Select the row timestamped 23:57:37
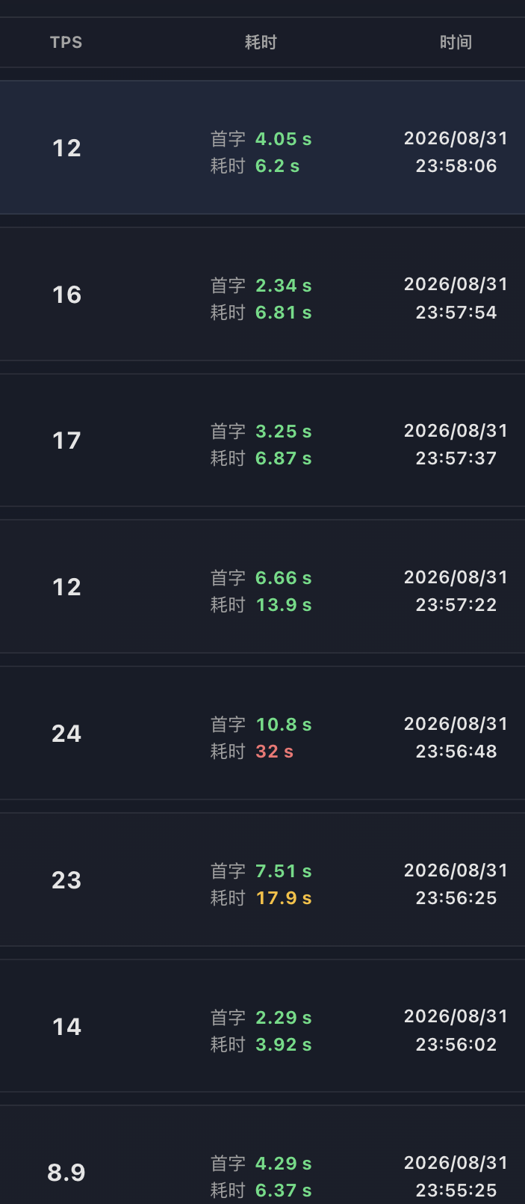525x1204 pixels. pyautogui.click(x=262, y=440)
